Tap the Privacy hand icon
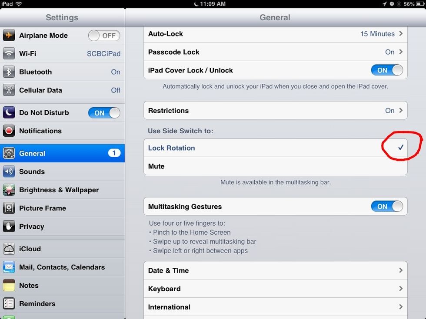 coord(9,227)
